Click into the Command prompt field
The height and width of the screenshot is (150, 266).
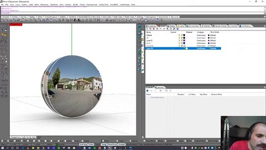pyautogui.click(x=132, y=13)
